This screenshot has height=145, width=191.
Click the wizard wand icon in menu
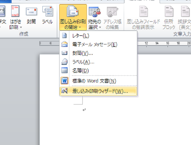pos(64,91)
